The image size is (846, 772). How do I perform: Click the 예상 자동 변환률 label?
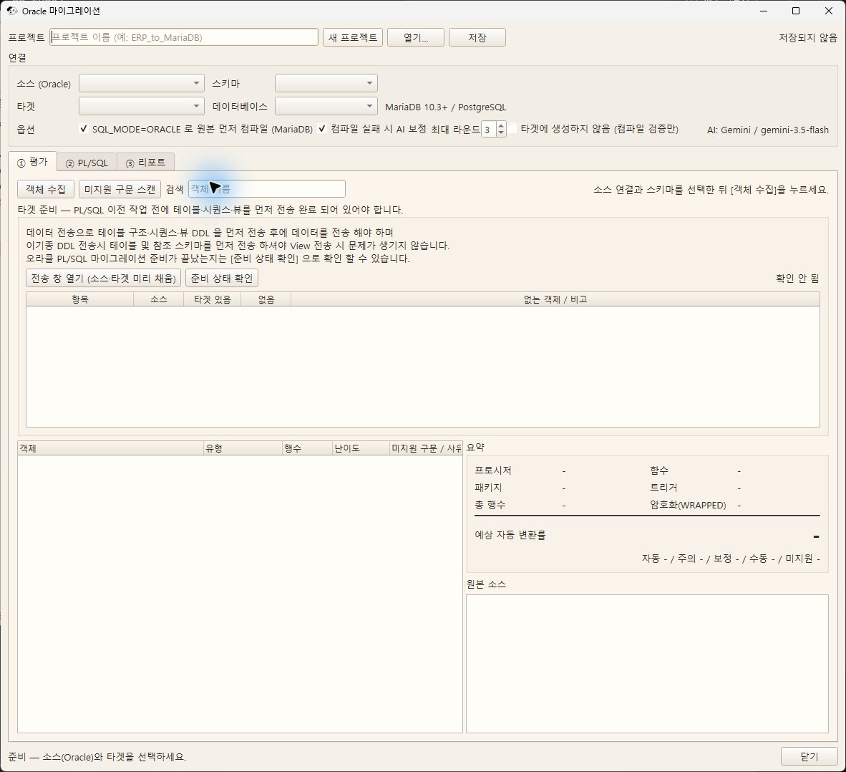point(510,535)
